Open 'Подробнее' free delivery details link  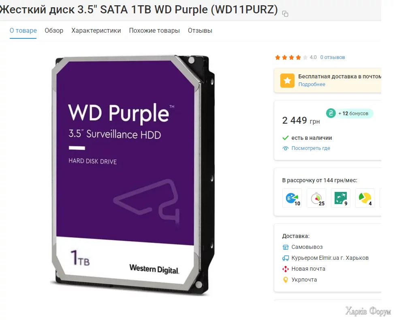point(312,84)
